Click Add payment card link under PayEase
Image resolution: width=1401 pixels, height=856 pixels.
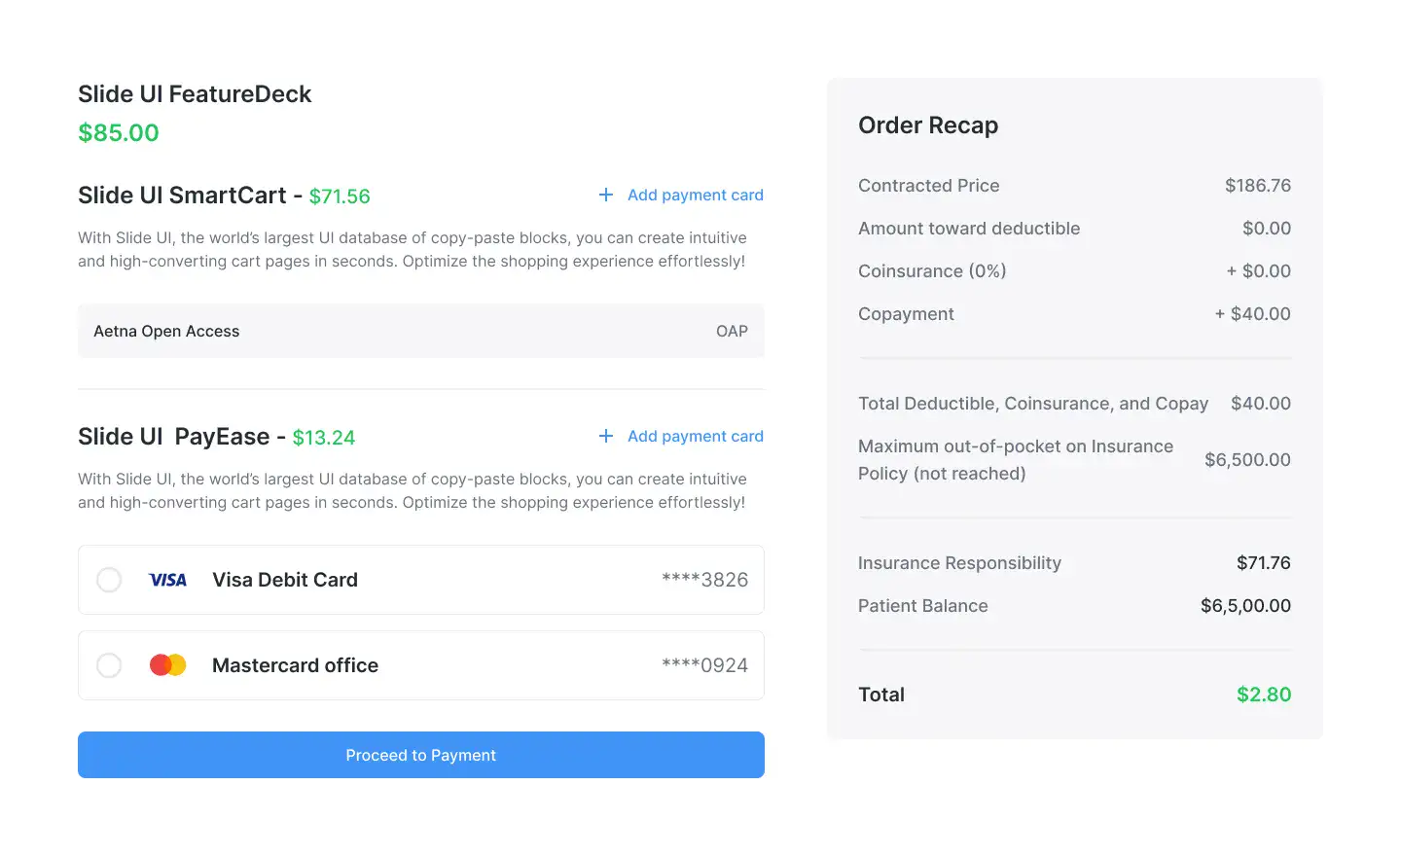pos(696,436)
